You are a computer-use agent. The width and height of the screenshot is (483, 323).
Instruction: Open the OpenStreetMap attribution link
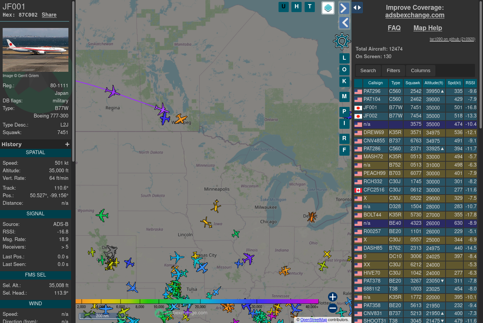coord(314,320)
